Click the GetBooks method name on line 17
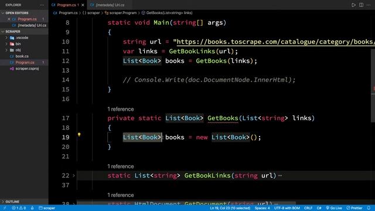Image resolution: width=375 pixels, height=211 pixels. click(223, 118)
